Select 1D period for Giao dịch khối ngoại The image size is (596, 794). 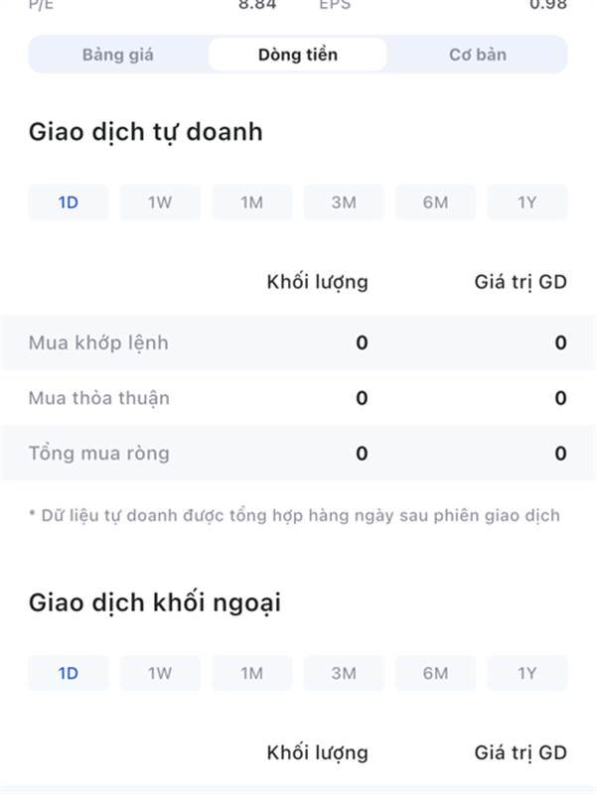pos(69,674)
